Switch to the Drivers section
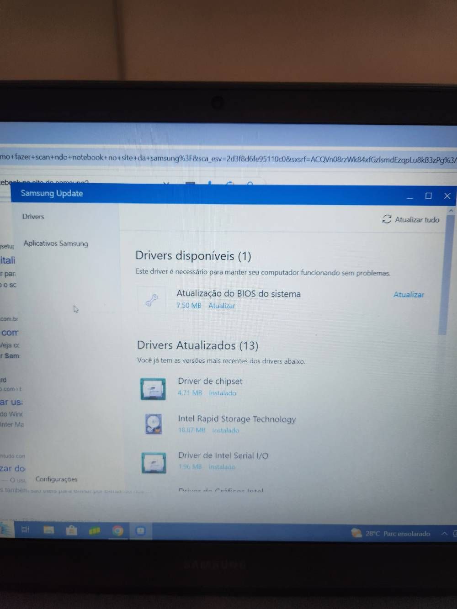 [x=33, y=217]
